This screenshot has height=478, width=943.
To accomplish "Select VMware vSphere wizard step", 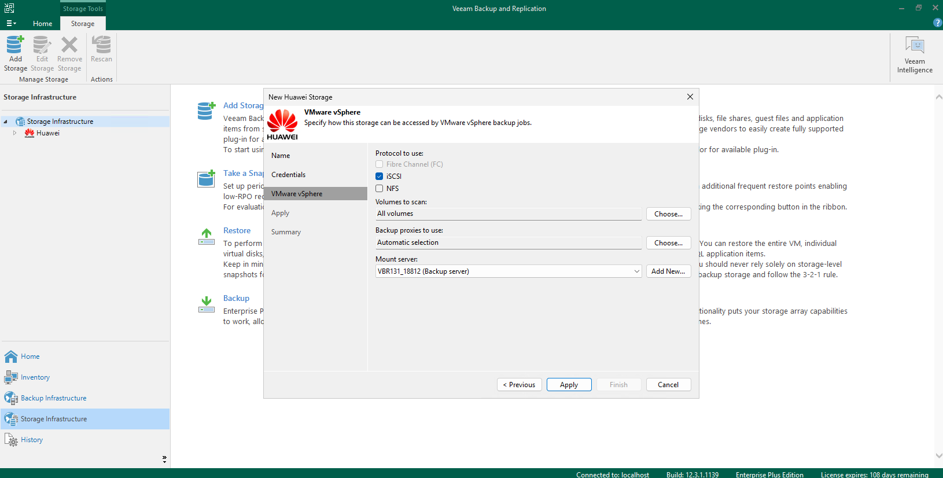I will (315, 194).
